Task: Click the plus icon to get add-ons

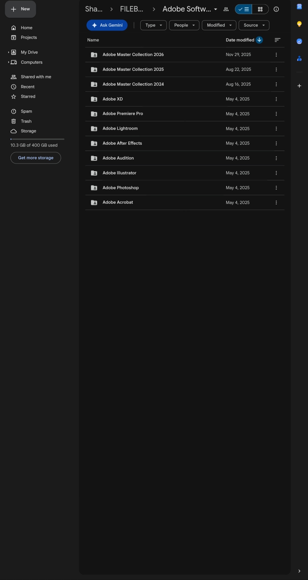Action: tap(299, 86)
